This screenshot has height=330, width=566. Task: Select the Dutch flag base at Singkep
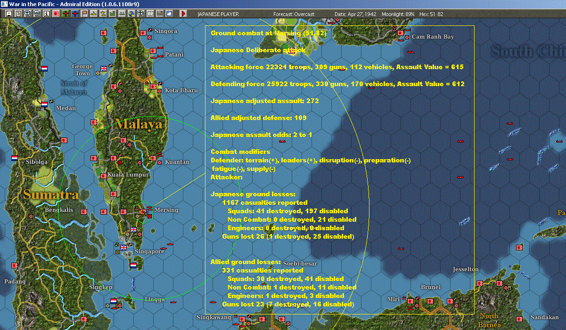[x=114, y=300]
